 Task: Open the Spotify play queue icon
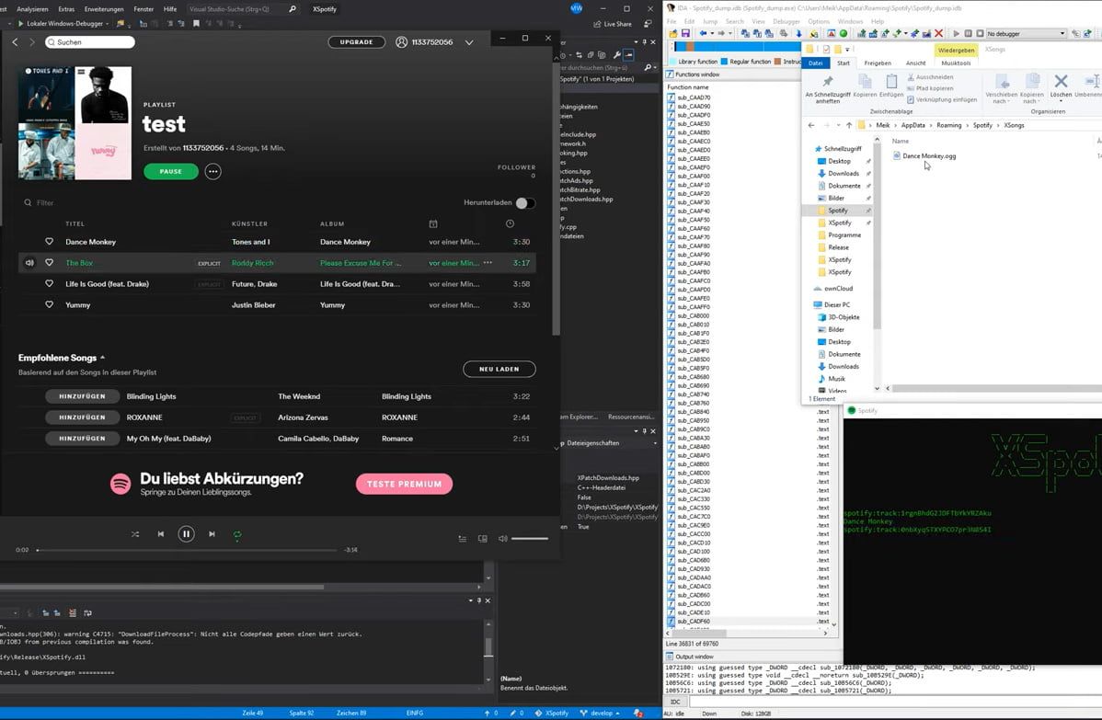[463, 539]
